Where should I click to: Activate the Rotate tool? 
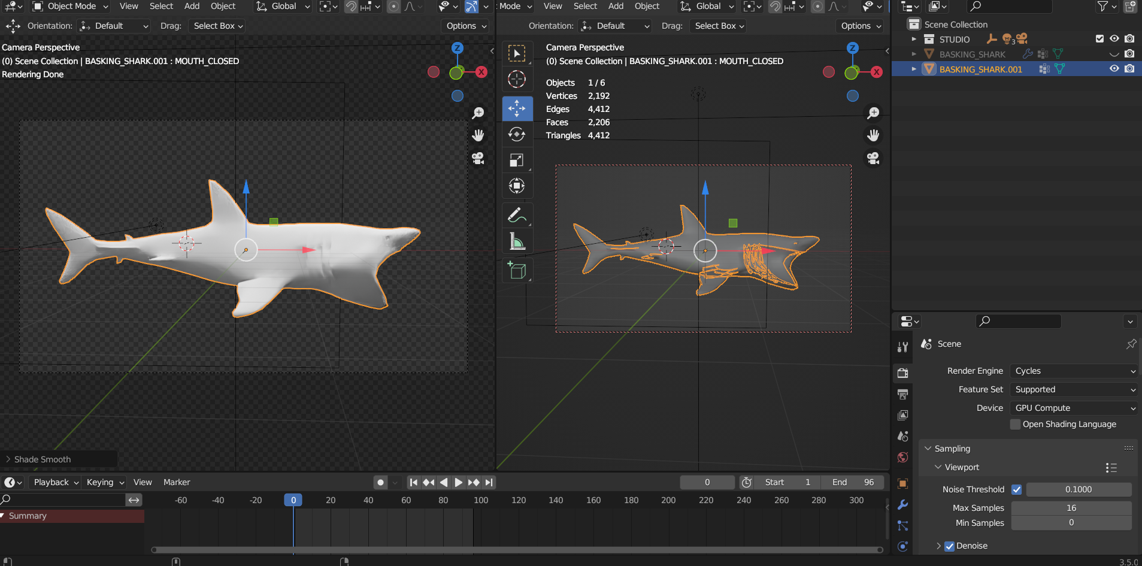click(517, 134)
